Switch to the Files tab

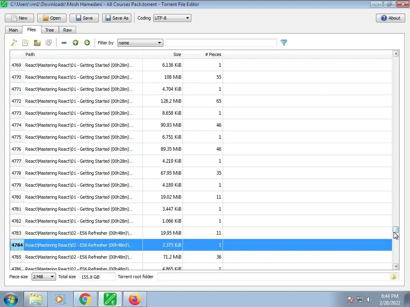point(31,30)
